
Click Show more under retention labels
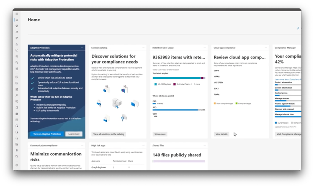[x=160, y=134]
